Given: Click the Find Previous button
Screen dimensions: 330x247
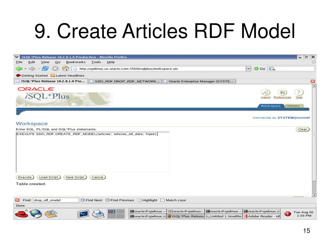Looking at the screenshot, I should click(x=120, y=200).
